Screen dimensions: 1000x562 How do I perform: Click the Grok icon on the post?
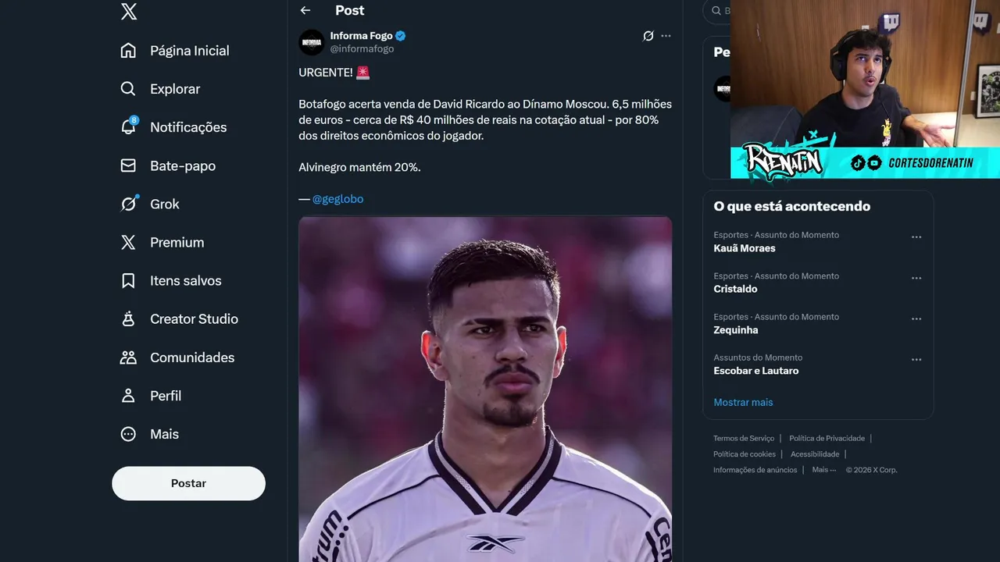[x=648, y=36]
